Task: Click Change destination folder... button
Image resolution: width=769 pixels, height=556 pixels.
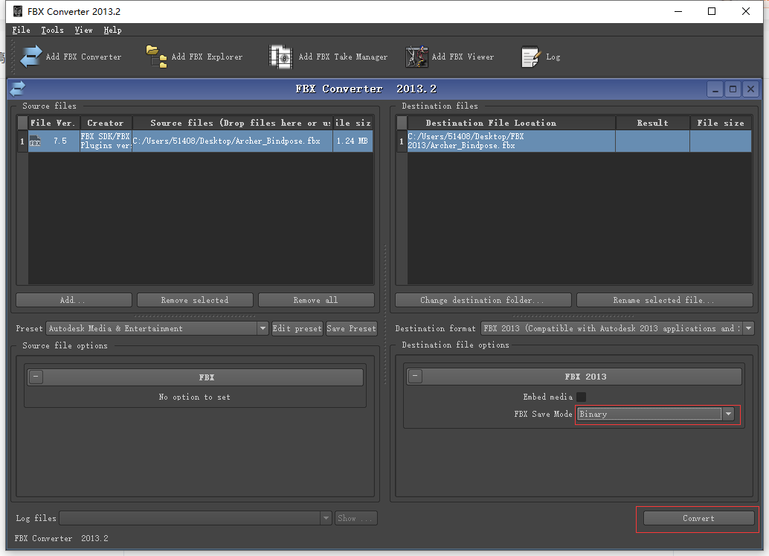Action: (483, 300)
